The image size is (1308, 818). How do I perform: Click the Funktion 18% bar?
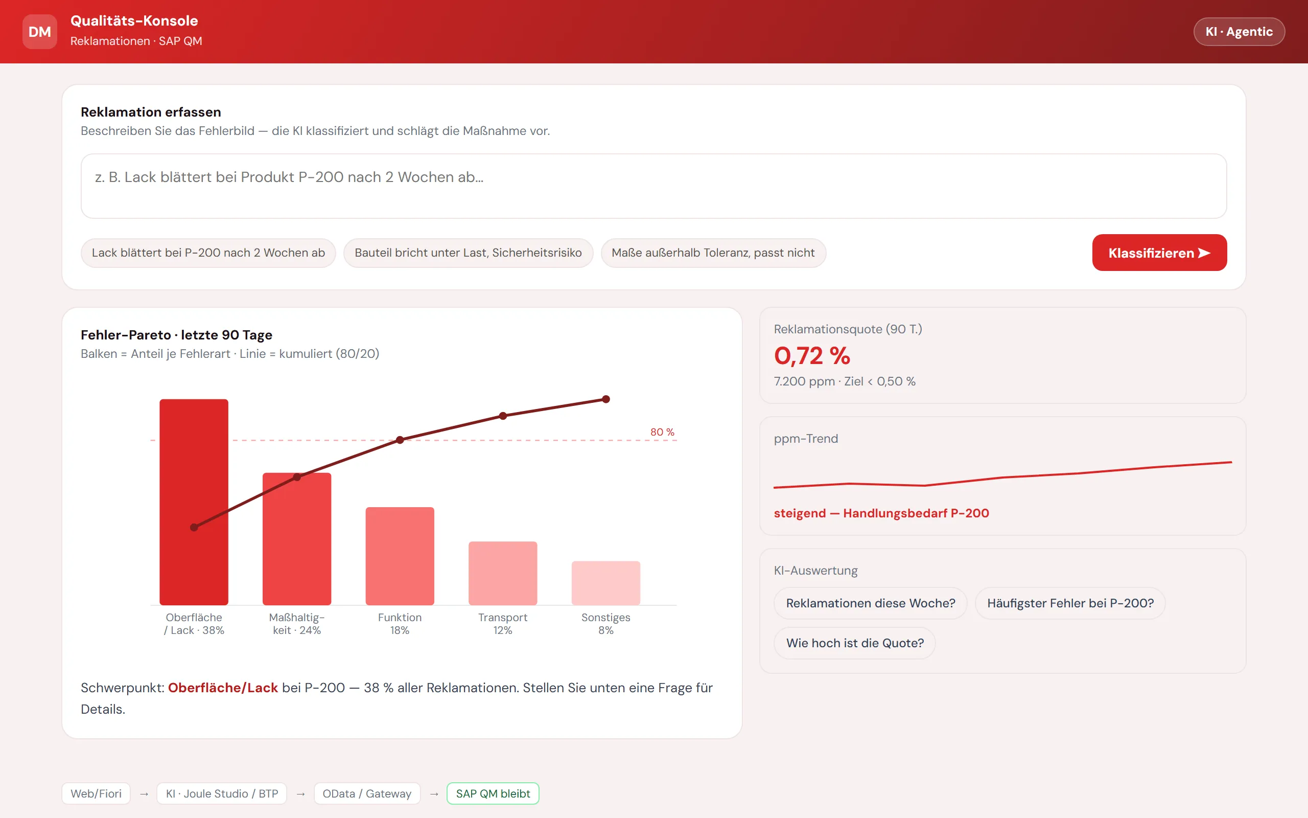point(400,556)
